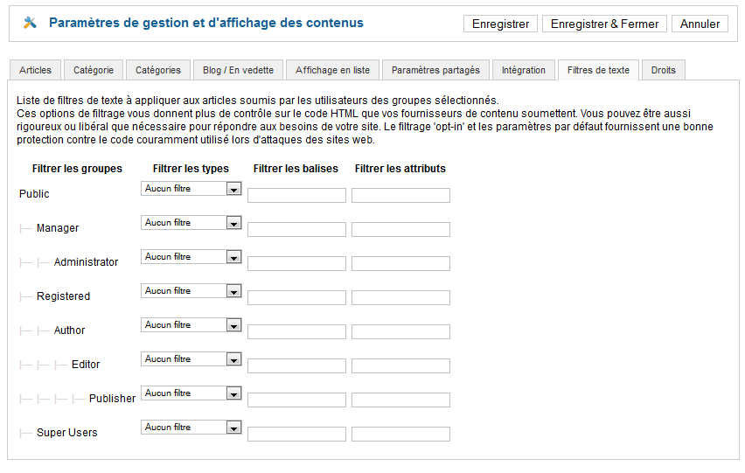Open the Paramètres partagés tab
Image resolution: width=745 pixels, height=473 pixels.
point(435,70)
